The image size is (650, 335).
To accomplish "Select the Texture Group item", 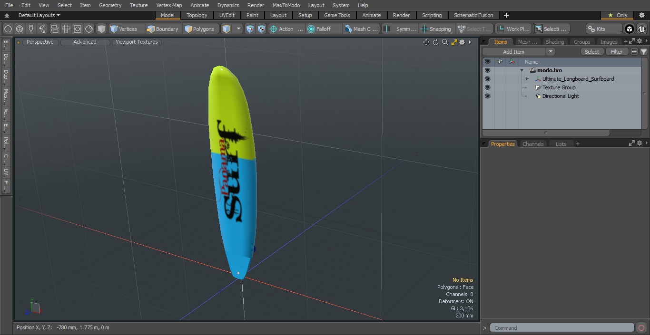I will (x=559, y=87).
